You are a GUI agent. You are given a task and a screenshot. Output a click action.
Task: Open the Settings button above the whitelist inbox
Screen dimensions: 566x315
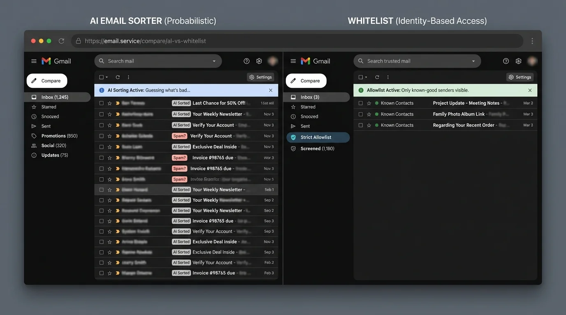(x=520, y=77)
